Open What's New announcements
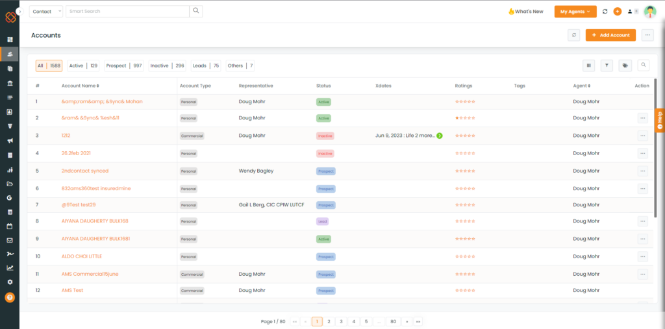Image resolution: width=665 pixels, height=329 pixels. [x=525, y=12]
